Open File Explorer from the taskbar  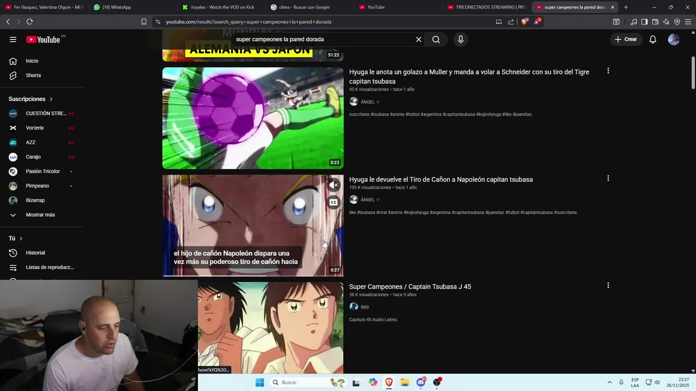[405, 382]
